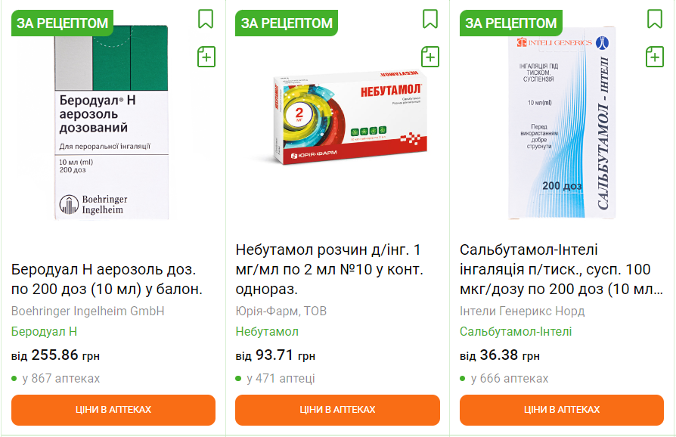Open Беродуал Н аерозоль product title
The image size is (676, 437).
pos(107,279)
